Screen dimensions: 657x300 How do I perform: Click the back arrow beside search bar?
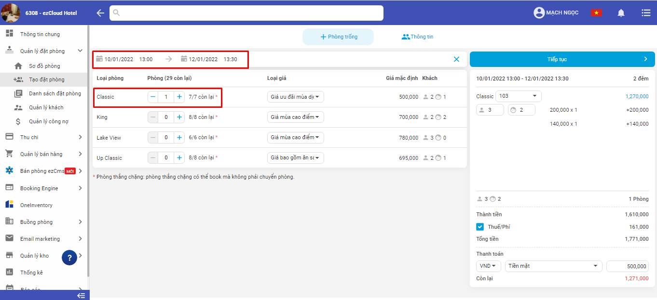pyautogui.click(x=100, y=13)
